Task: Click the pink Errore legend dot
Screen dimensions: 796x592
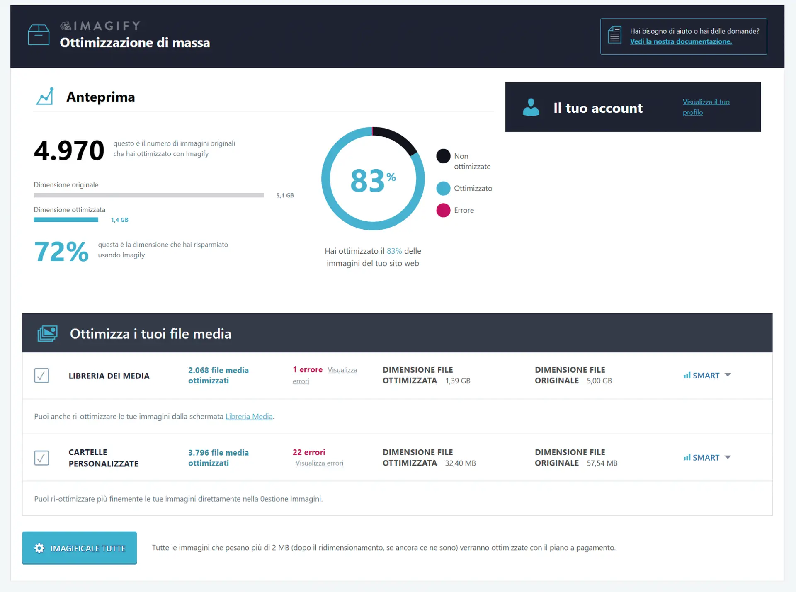Action: (443, 210)
